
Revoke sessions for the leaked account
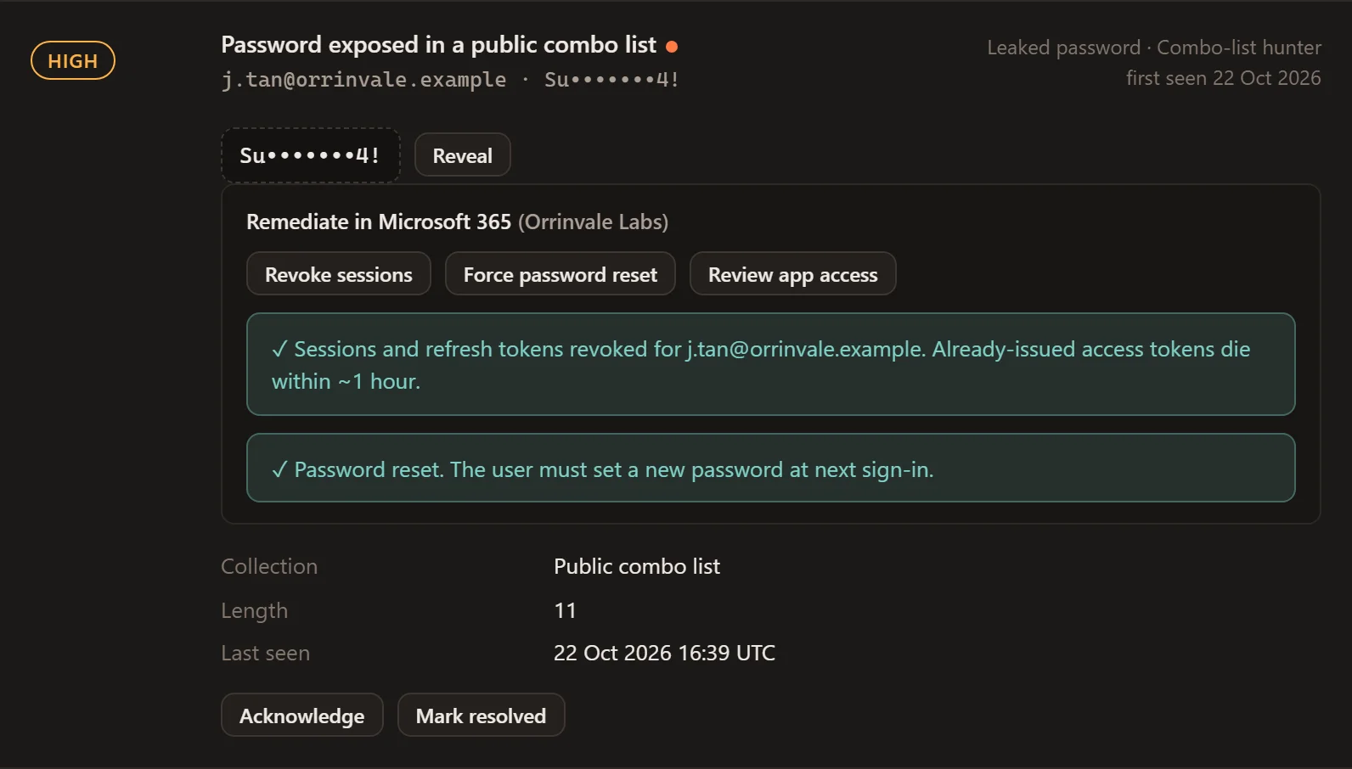(339, 274)
